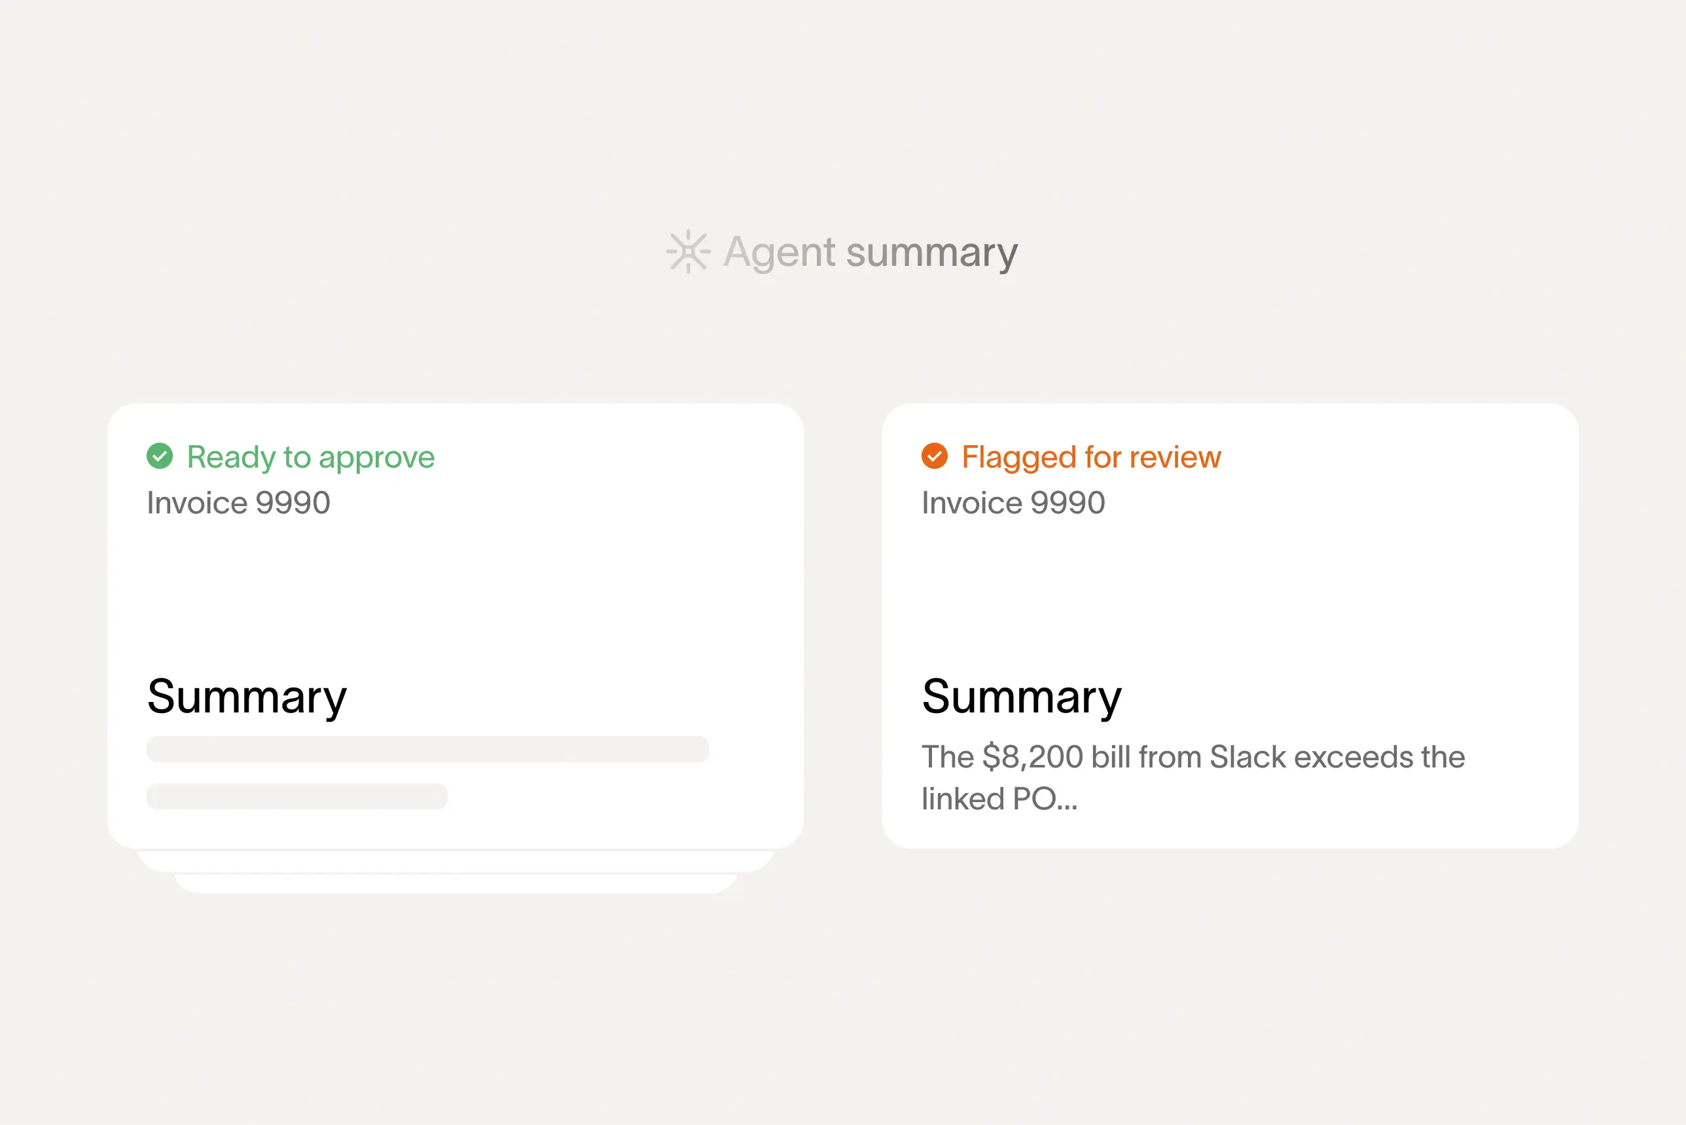The height and width of the screenshot is (1125, 1686).
Task: Click the long loading placeholder bar
Action: pyautogui.click(x=427, y=749)
